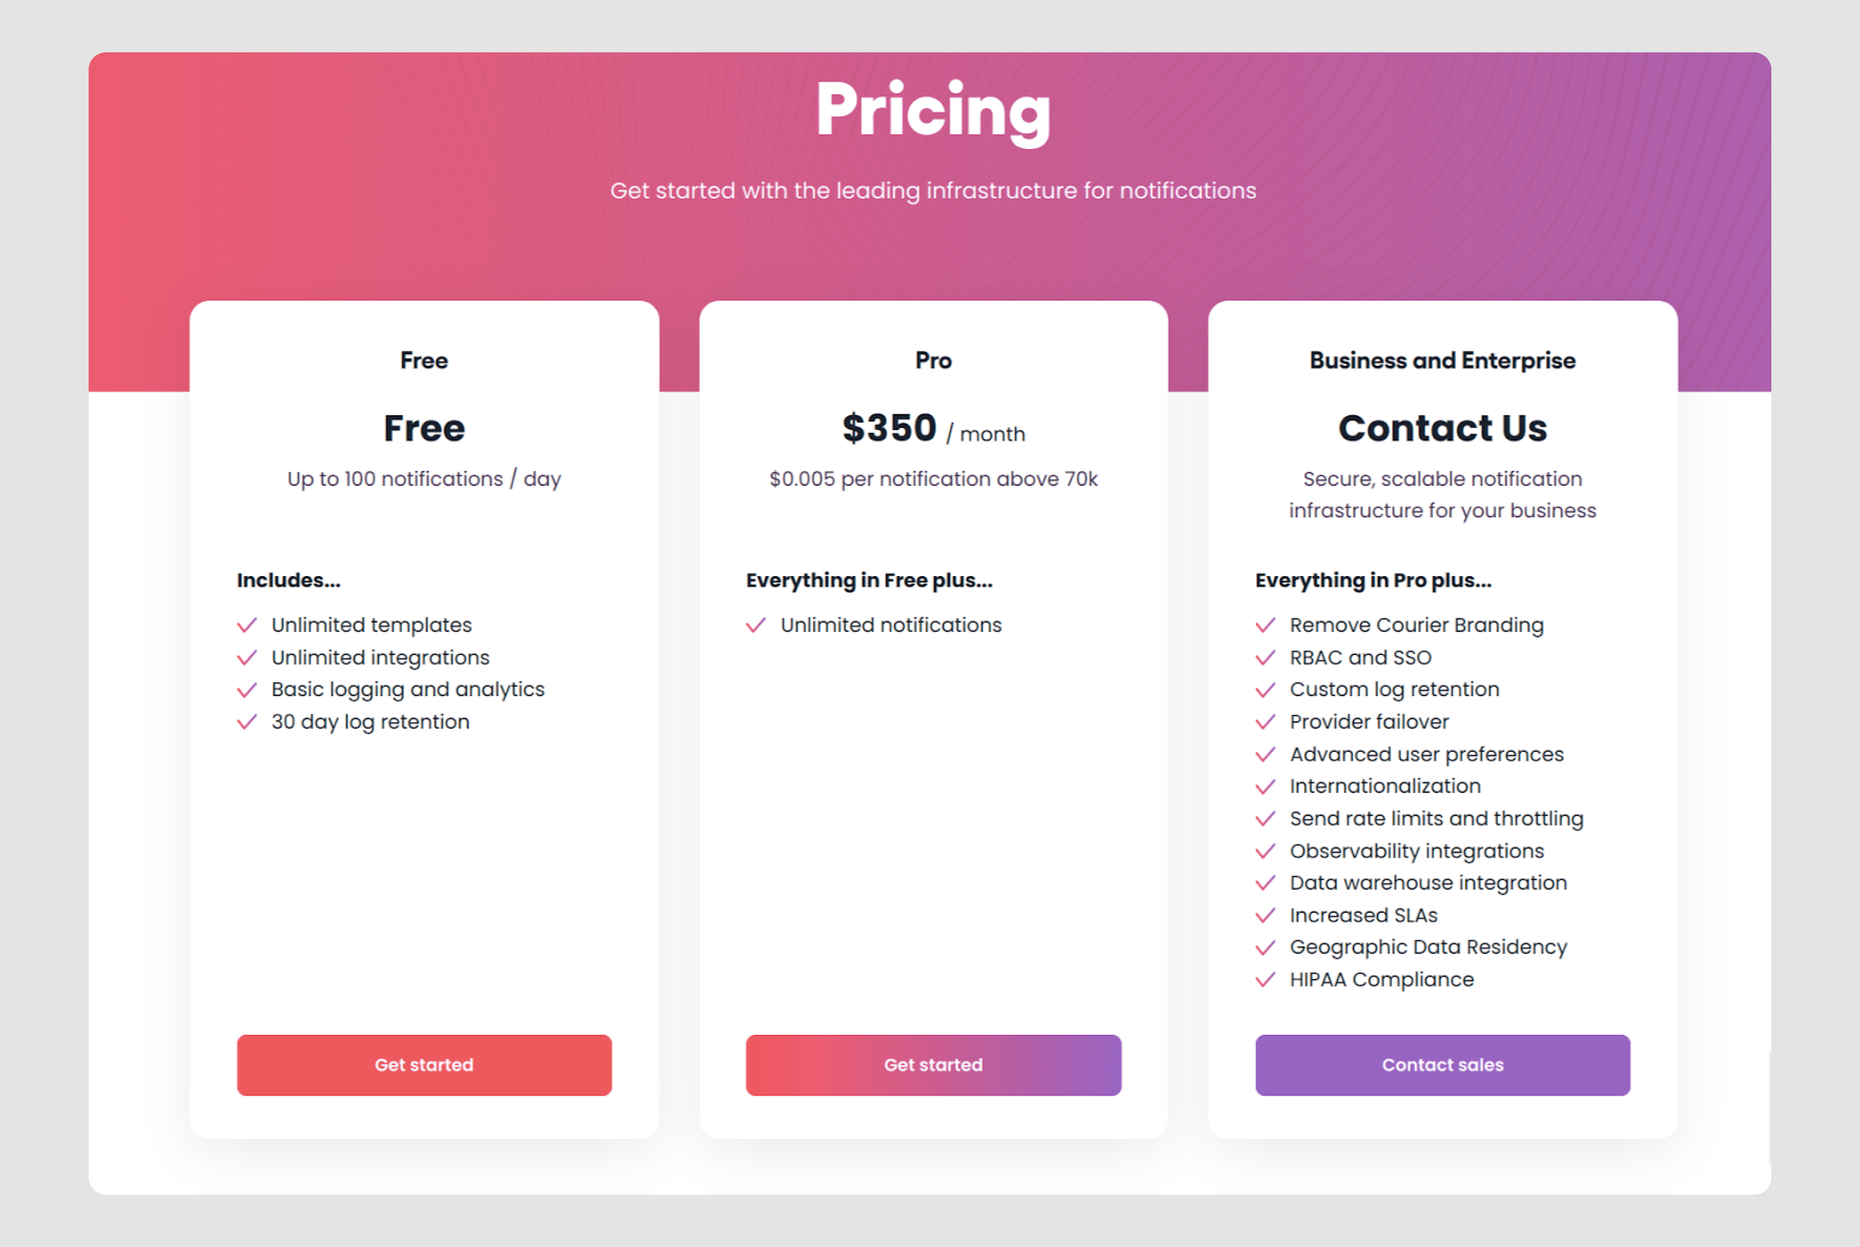Click the checkmark beside Unlimited integrations
This screenshot has height=1247, width=1860.
tap(248, 658)
